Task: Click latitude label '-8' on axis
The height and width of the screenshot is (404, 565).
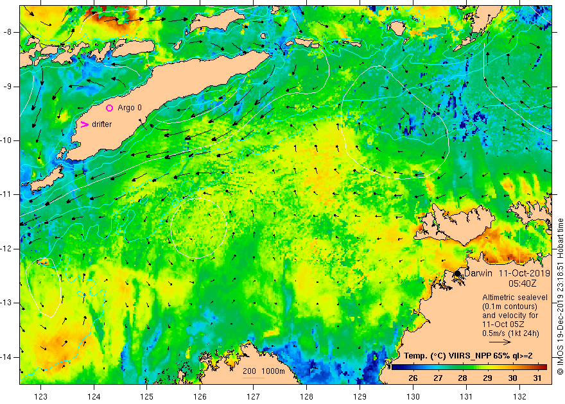Action: point(8,32)
